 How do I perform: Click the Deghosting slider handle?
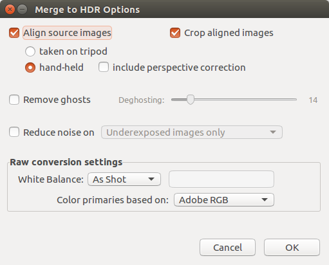(191, 100)
